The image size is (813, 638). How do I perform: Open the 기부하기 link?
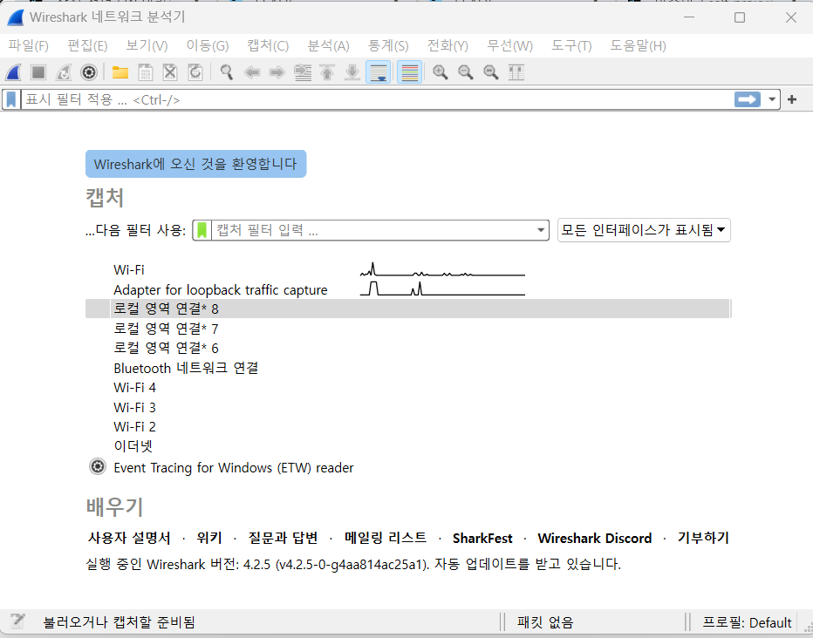coord(703,538)
